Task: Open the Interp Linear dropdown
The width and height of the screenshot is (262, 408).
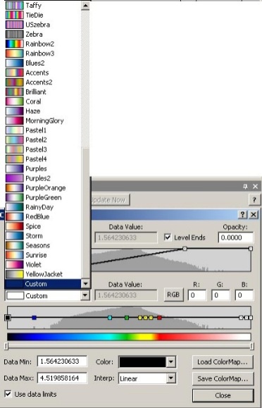Action: [x=171, y=378]
